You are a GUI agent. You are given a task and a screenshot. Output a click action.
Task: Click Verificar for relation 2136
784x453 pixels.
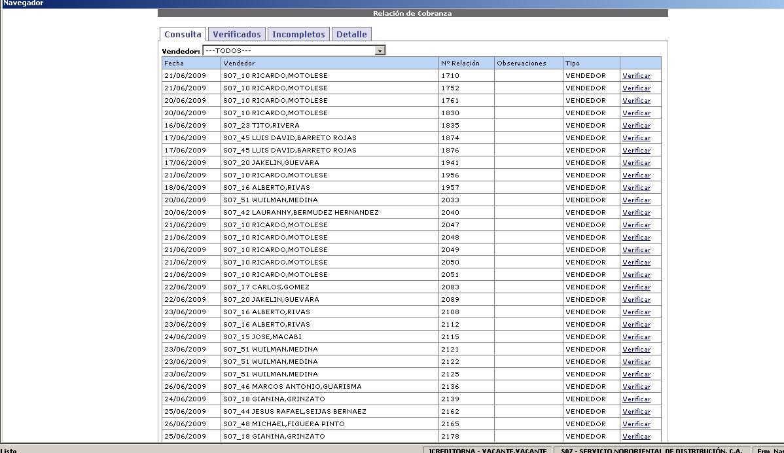[x=637, y=386]
